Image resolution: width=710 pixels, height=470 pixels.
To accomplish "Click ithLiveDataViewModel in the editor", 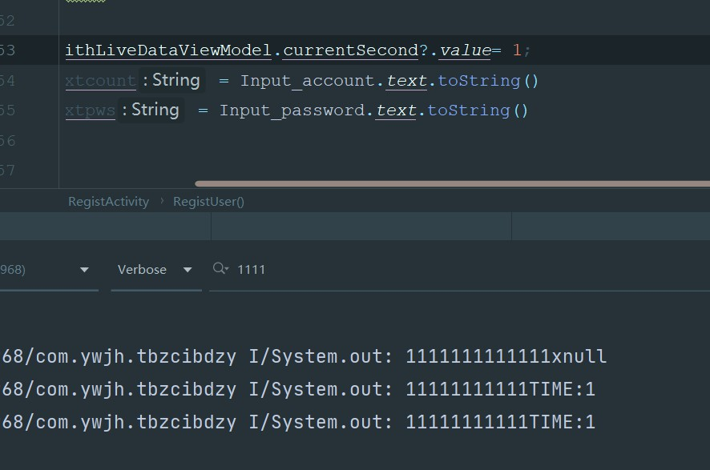I will 168,50.
